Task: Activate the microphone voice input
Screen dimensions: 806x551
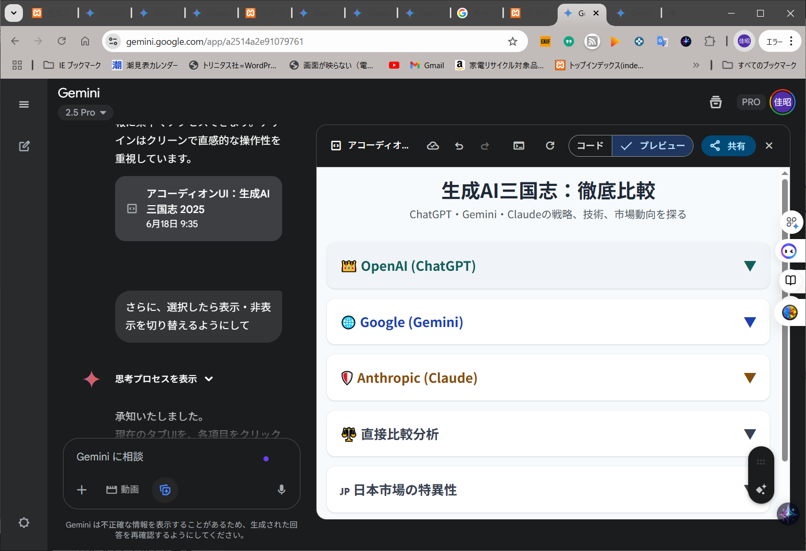Action: click(x=282, y=490)
